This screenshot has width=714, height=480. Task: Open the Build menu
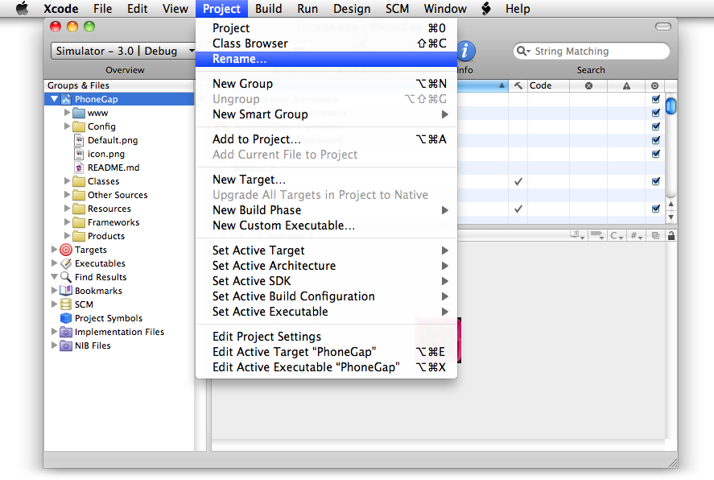pos(268,9)
